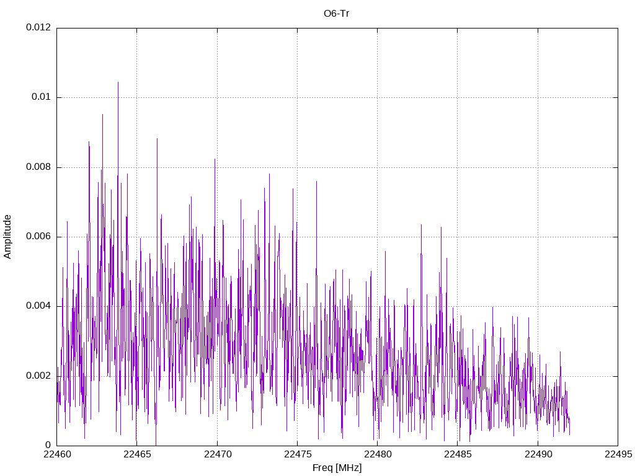Click the y-axis tick label 0.004
This screenshot has width=635, height=476.
click(x=38, y=306)
